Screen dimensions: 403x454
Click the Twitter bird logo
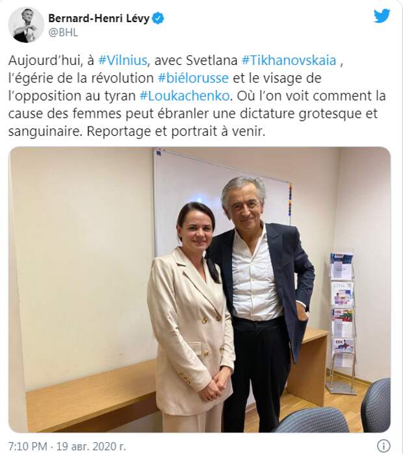[382, 16]
